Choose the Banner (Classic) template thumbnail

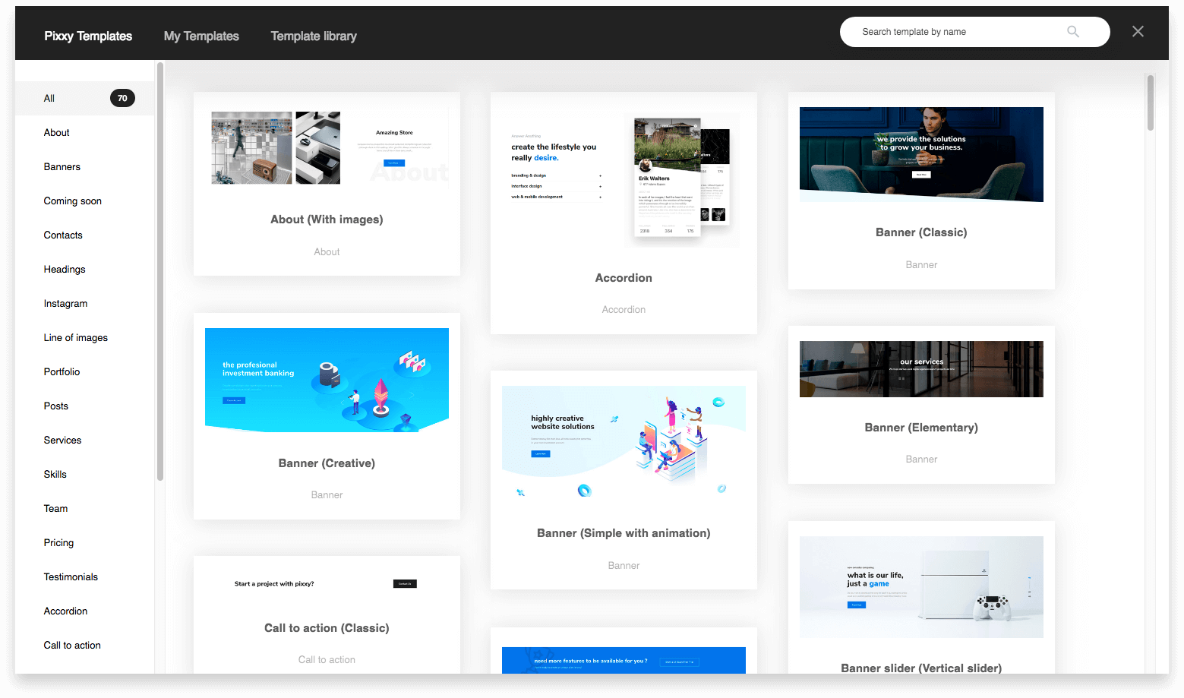pos(921,154)
